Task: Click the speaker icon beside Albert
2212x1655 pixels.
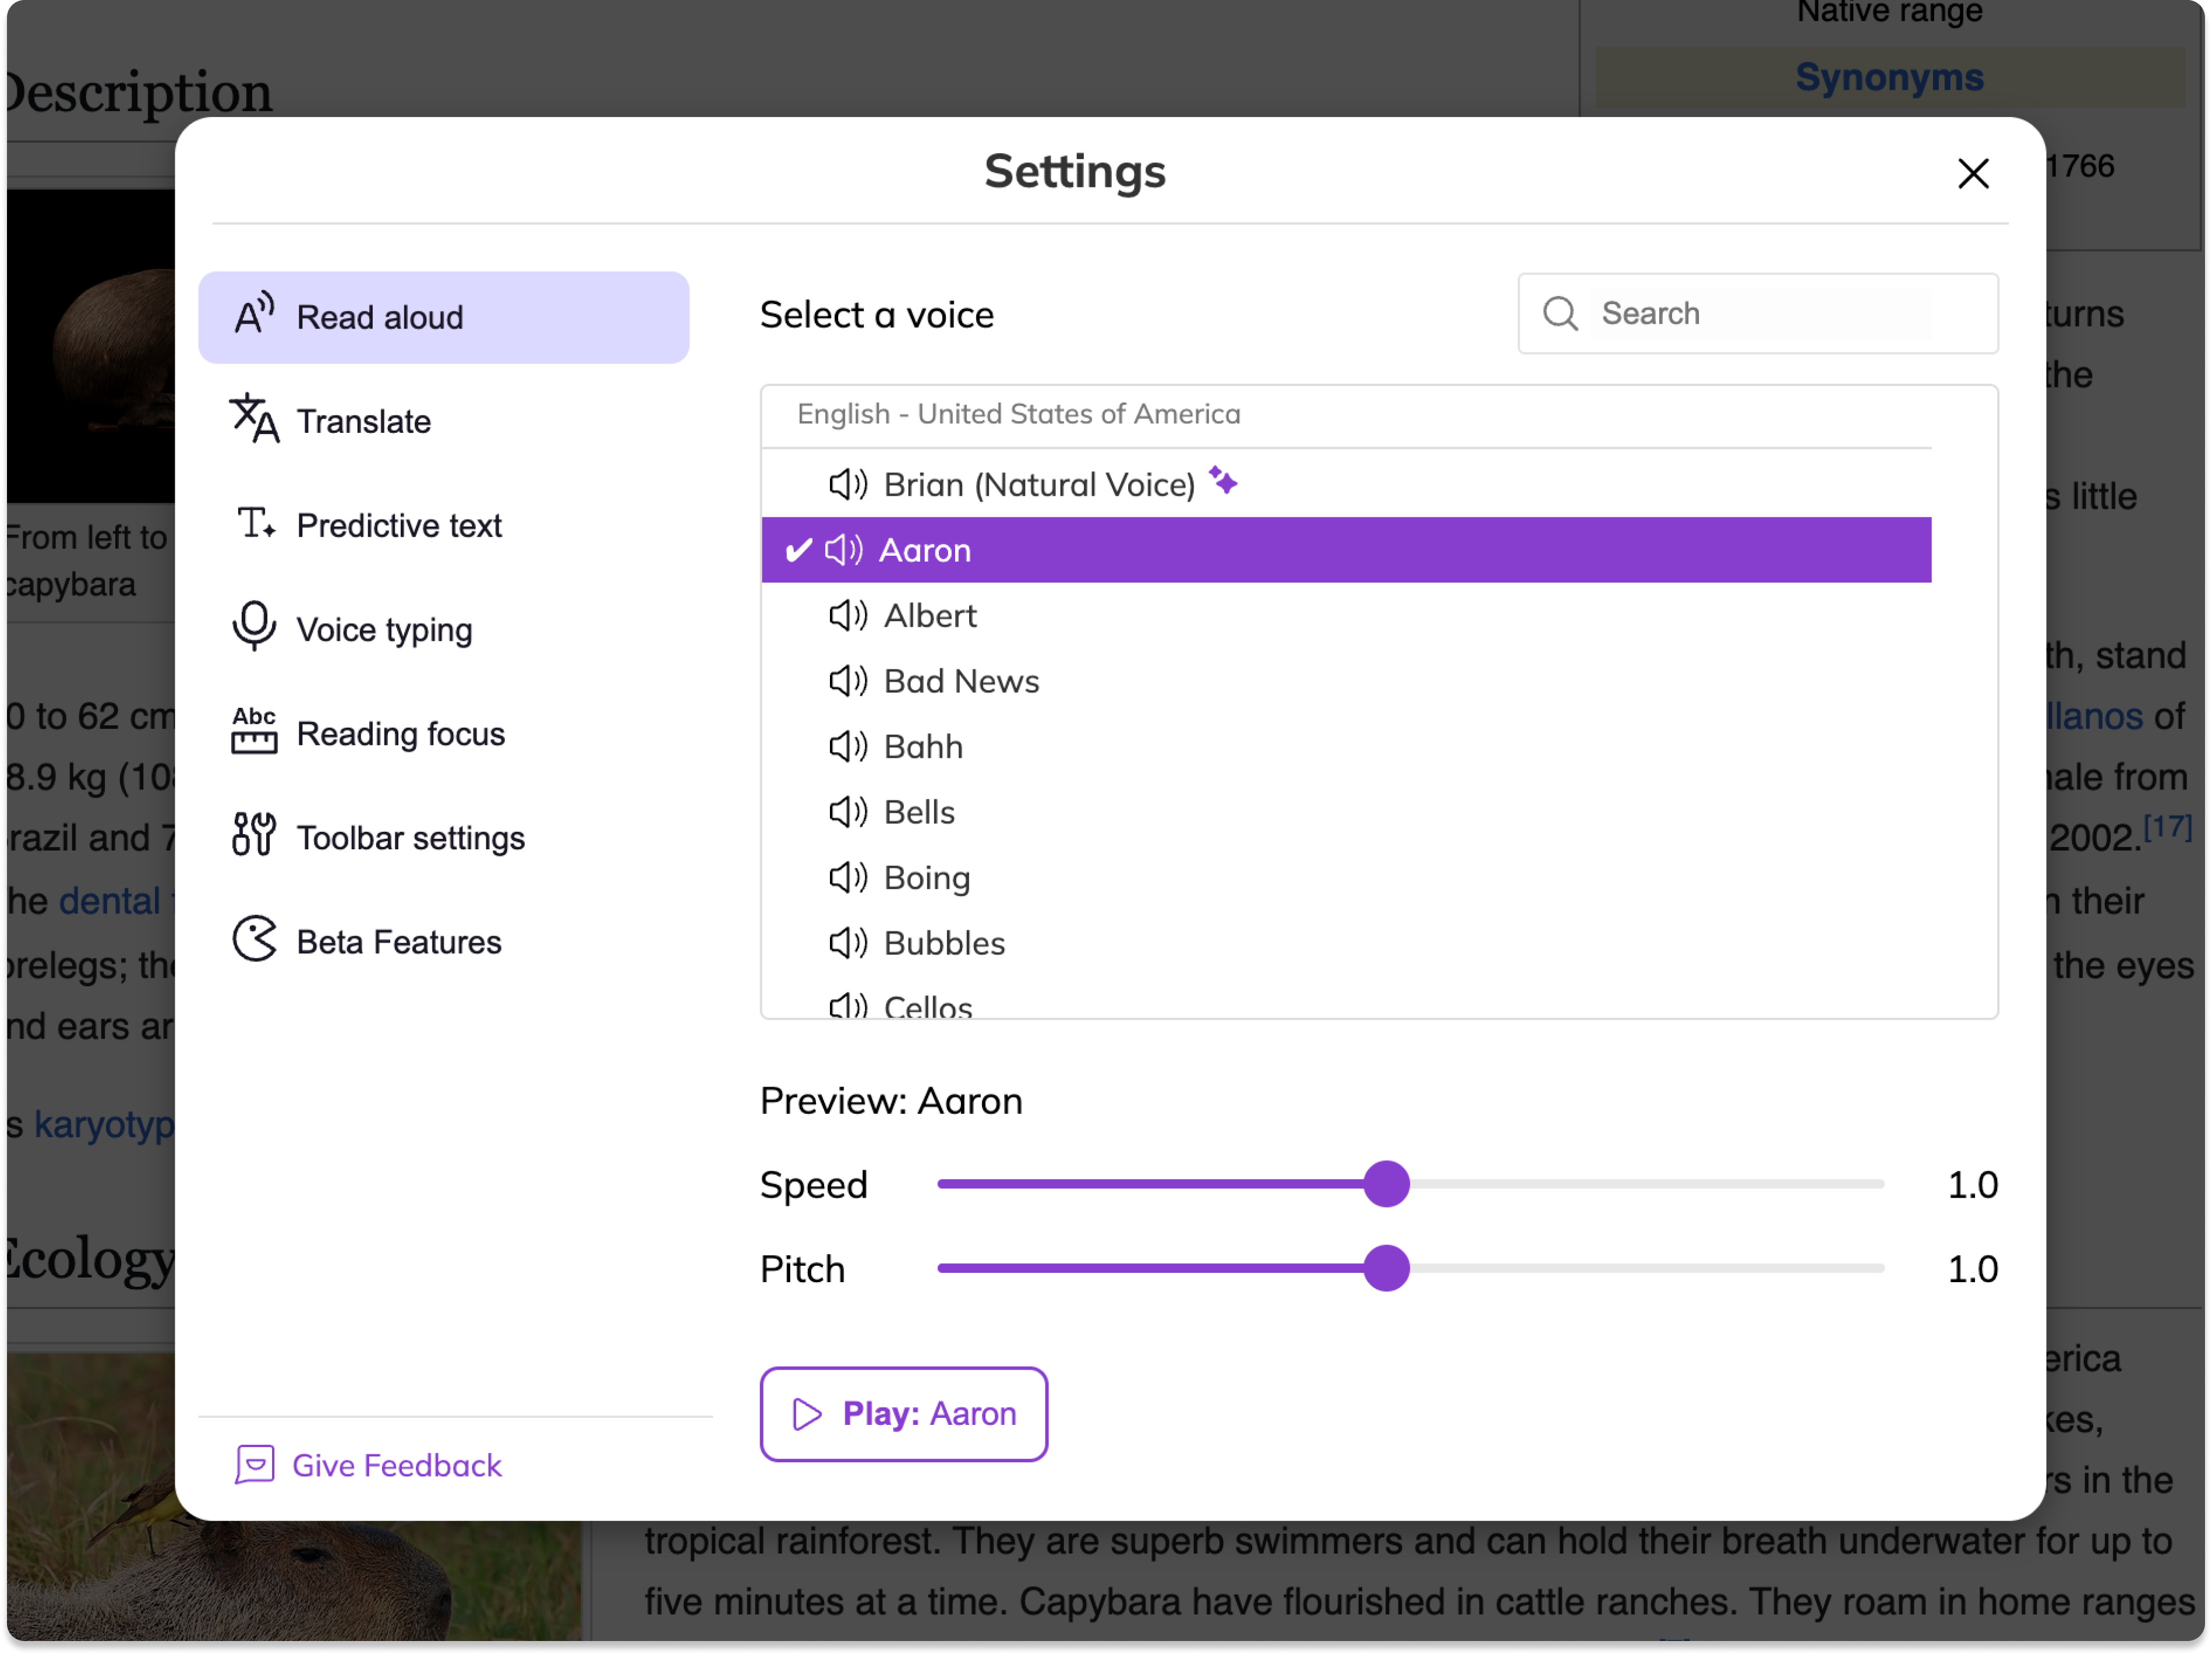Action: (x=848, y=615)
